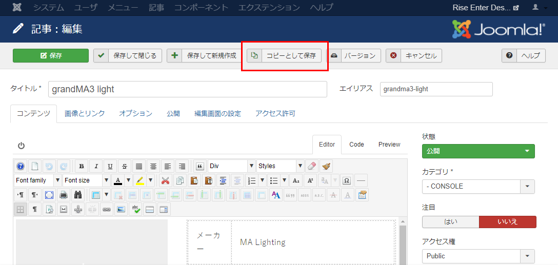Click the Redo arrow icon
The height and width of the screenshot is (265, 558).
point(64,166)
